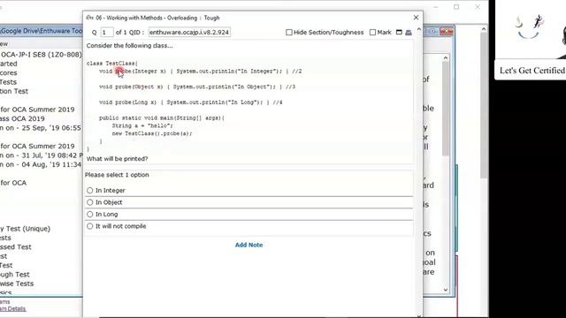Image resolution: width=566 pixels, height=318 pixels.
Task: Select '25 Sep, '19 06:55' test entry
Action: coord(41,127)
